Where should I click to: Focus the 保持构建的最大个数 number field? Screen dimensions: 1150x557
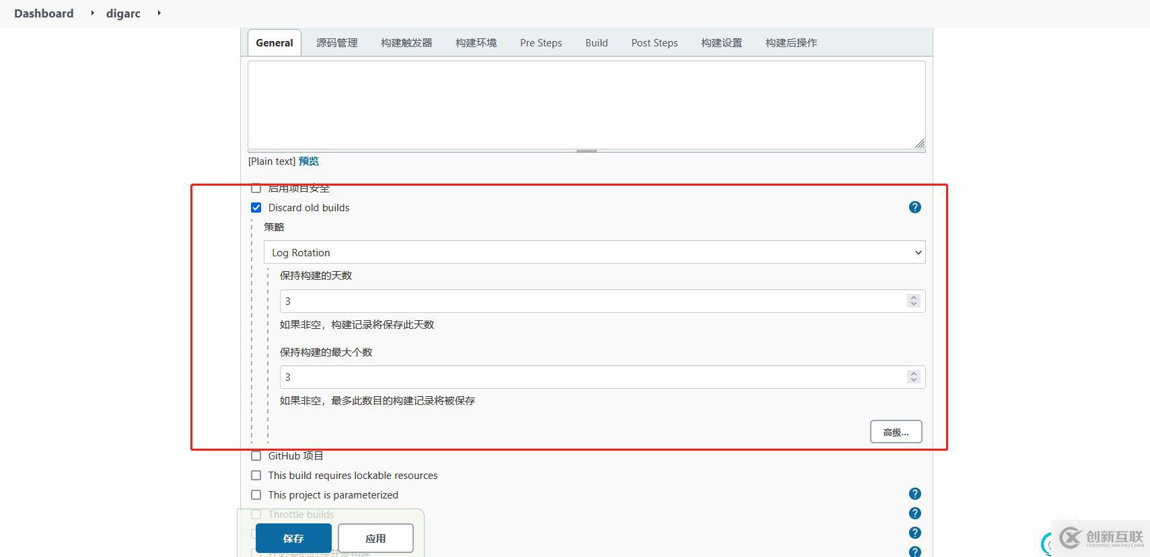click(x=602, y=377)
